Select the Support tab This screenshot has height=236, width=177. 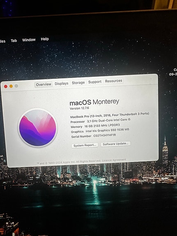[x=95, y=82]
